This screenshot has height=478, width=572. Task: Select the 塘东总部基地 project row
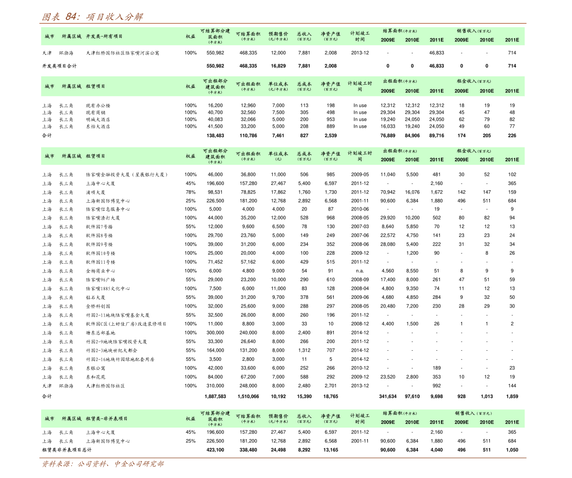tap(283, 333)
